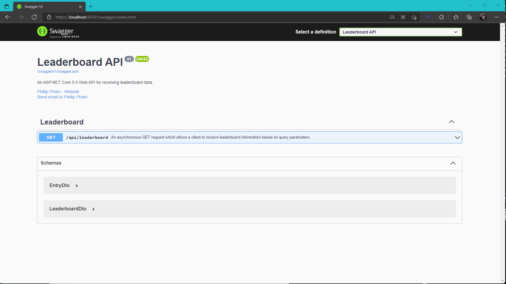
Task: Click the /api/leaderboard endpoint path
Action: pos(87,137)
